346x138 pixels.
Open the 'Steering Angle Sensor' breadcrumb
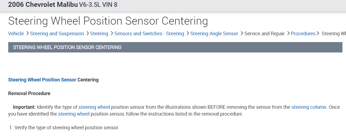coord(214,34)
